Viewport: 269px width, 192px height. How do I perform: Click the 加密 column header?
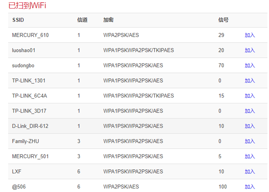pyautogui.click(x=108, y=20)
